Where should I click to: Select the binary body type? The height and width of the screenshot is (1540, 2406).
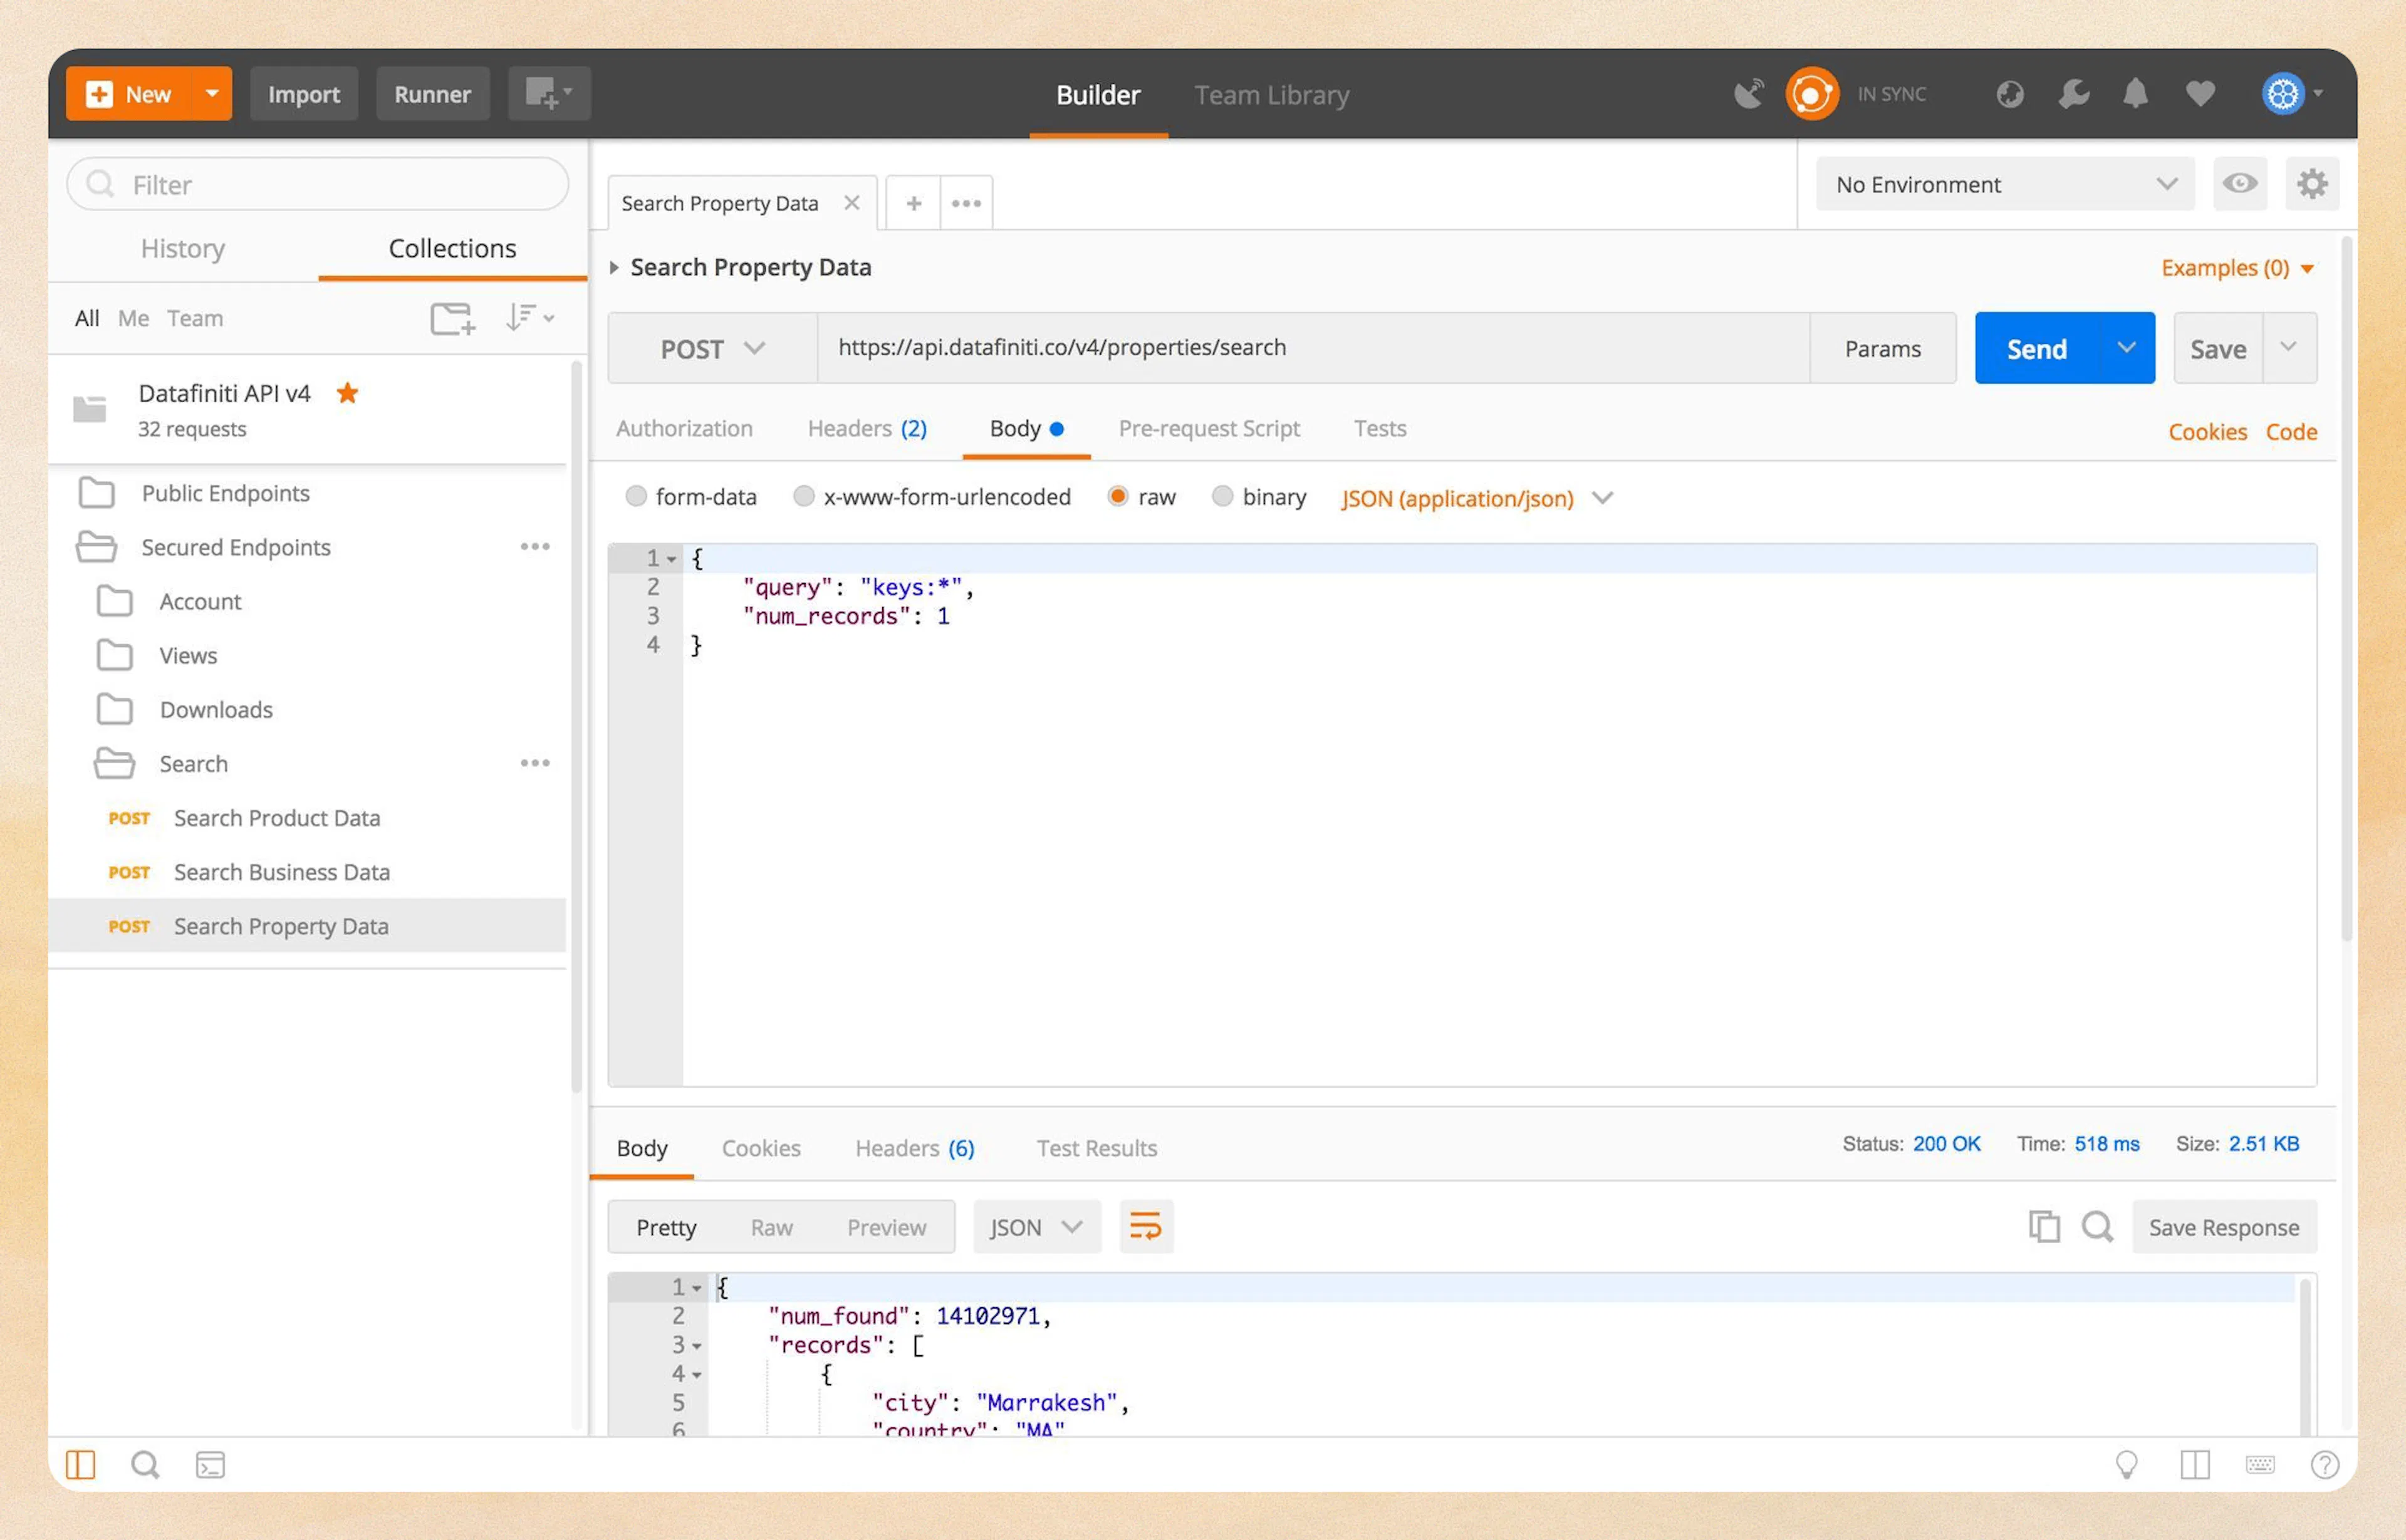click(1223, 497)
